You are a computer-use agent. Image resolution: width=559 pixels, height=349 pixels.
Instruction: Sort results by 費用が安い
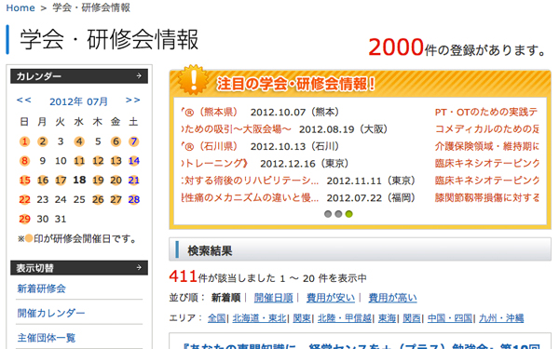[x=331, y=298]
